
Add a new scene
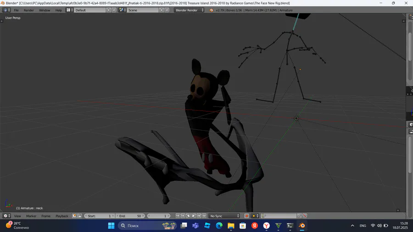coord(162,10)
